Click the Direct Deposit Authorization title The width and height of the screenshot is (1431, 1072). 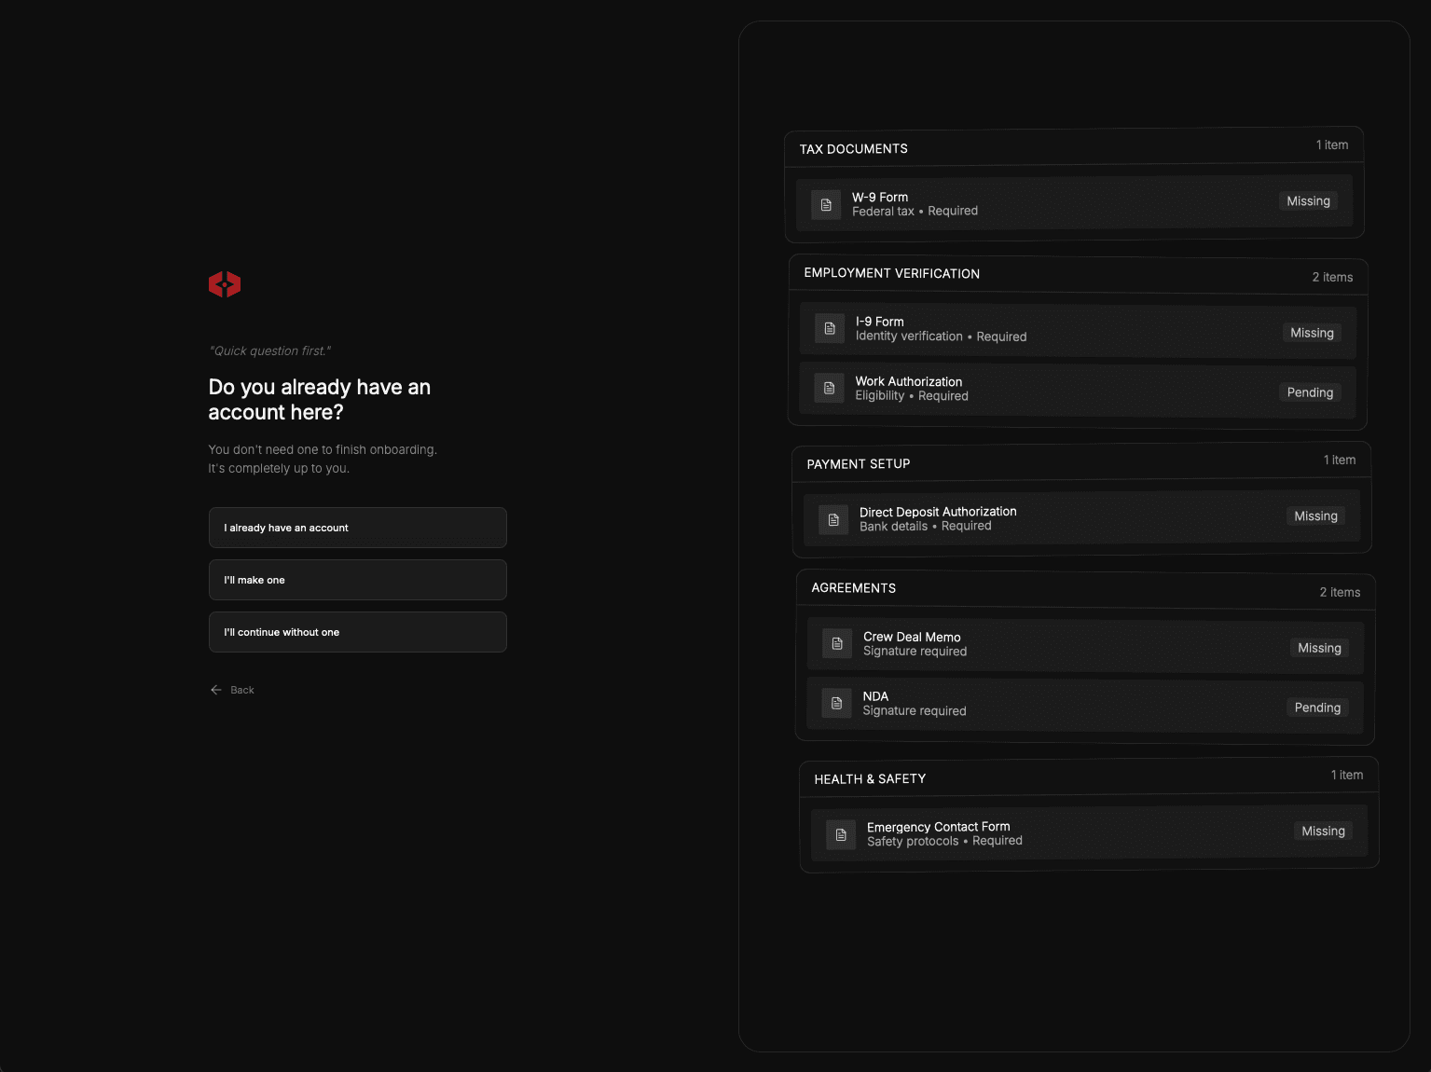pos(938,512)
